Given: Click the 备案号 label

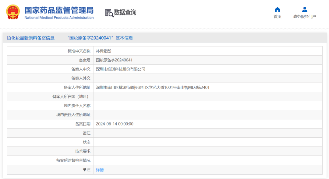Looking at the screenshot, I should click(85, 60).
